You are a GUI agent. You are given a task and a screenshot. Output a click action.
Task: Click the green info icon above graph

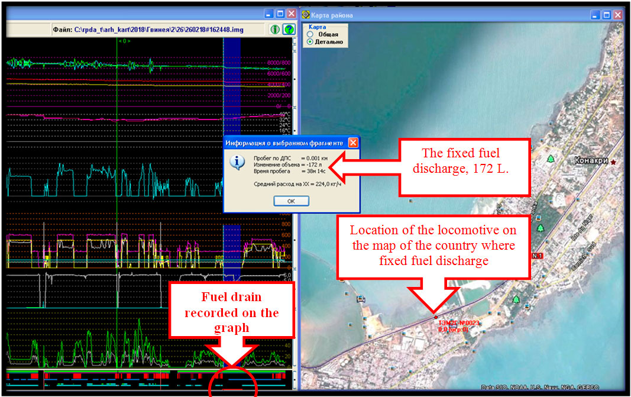coord(275,29)
